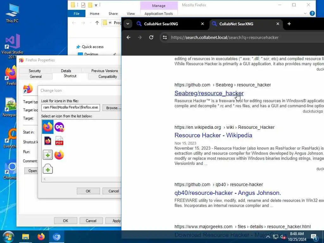Open Firefox desktop shortcut

coord(10,75)
